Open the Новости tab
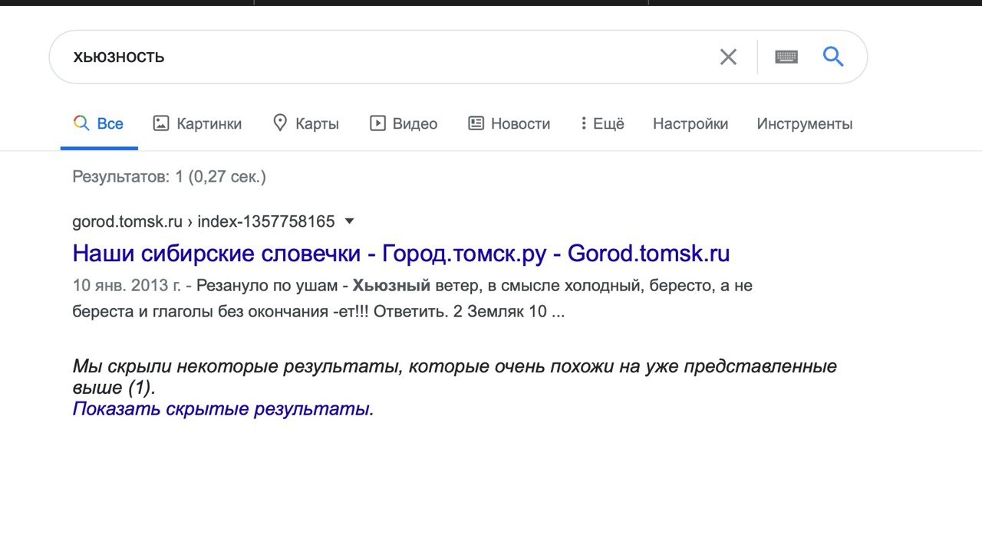982x544 pixels. 509,123
